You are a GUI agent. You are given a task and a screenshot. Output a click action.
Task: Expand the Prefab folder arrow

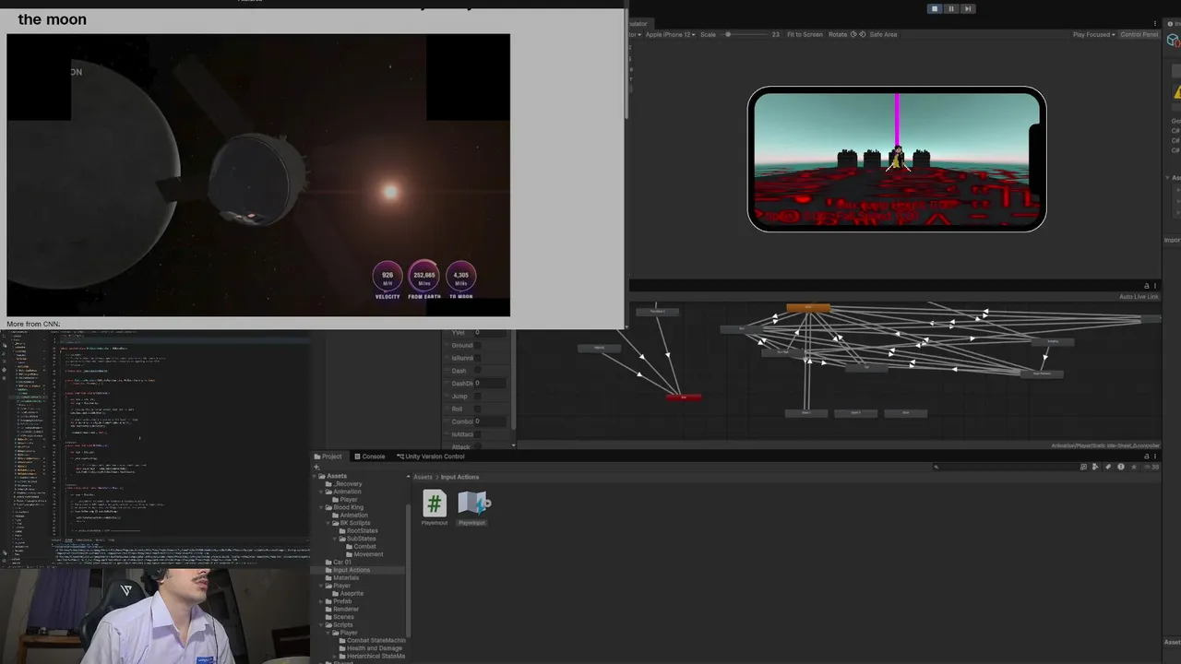point(321,601)
